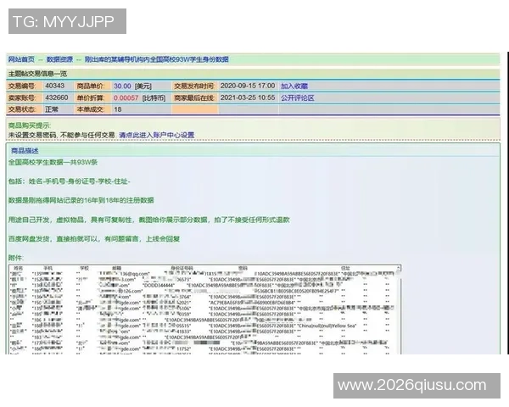Viewport: 509px width, 407px height.
Task: Click the 身份证号码 column header in attachment
Action: [x=182, y=269]
